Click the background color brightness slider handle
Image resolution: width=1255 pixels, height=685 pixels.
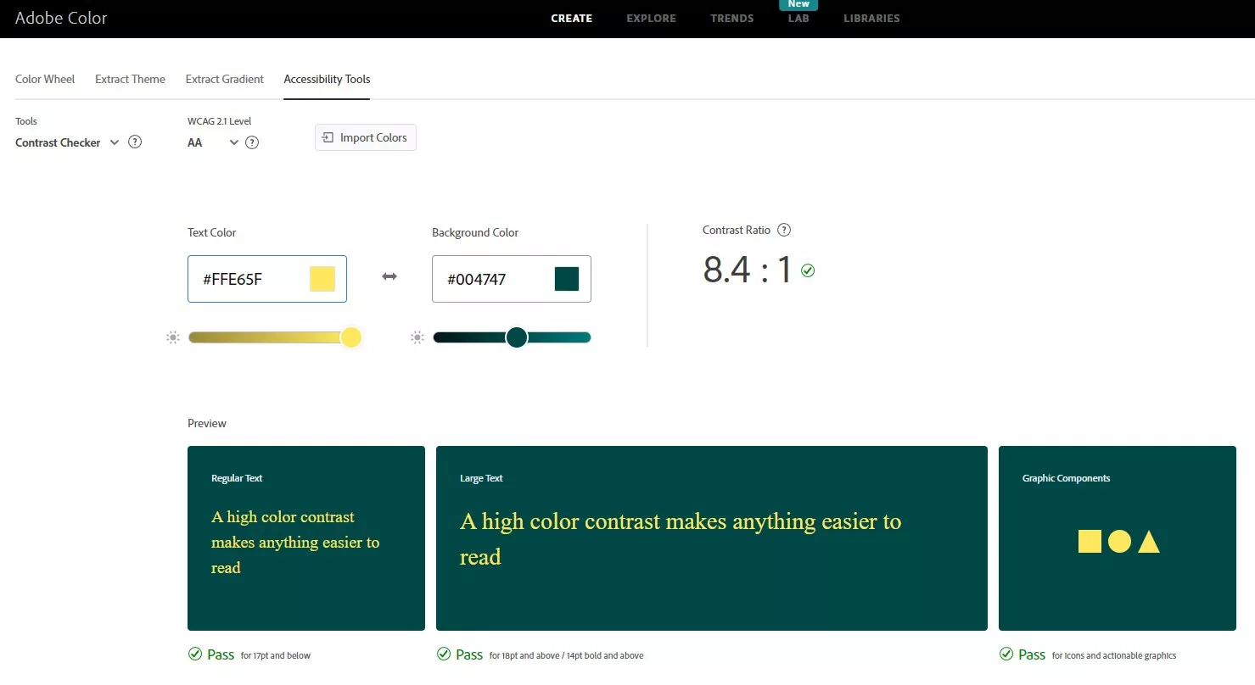click(x=517, y=337)
